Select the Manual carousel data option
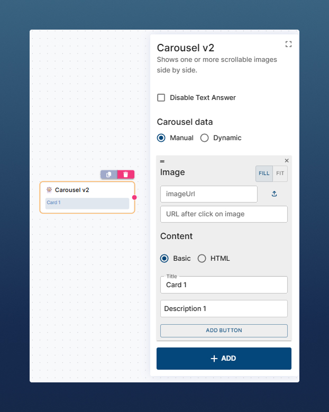Viewport: 329px width, 412px height. coord(161,138)
